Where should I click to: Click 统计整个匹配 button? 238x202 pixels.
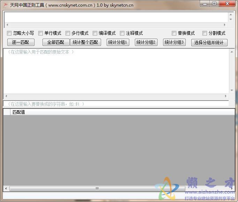[x=85, y=42]
